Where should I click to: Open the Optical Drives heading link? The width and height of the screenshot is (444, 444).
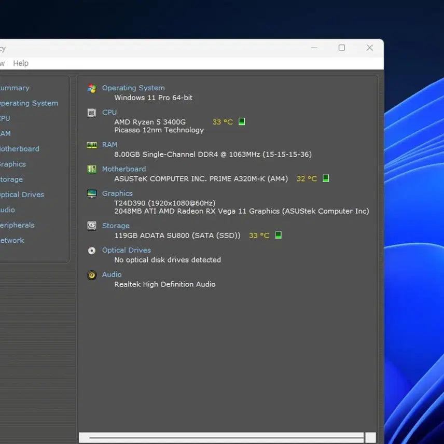click(126, 250)
